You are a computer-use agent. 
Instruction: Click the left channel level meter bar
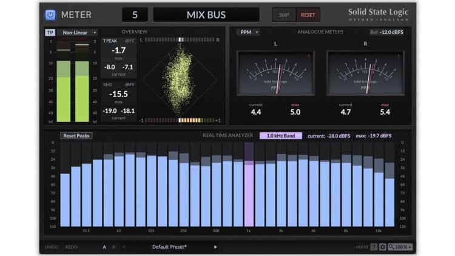pos(63,82)
